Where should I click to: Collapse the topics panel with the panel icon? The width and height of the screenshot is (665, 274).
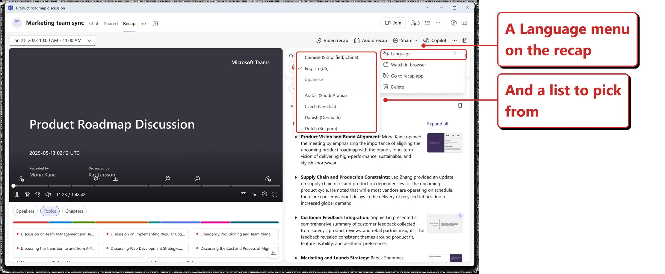point(273,253)
